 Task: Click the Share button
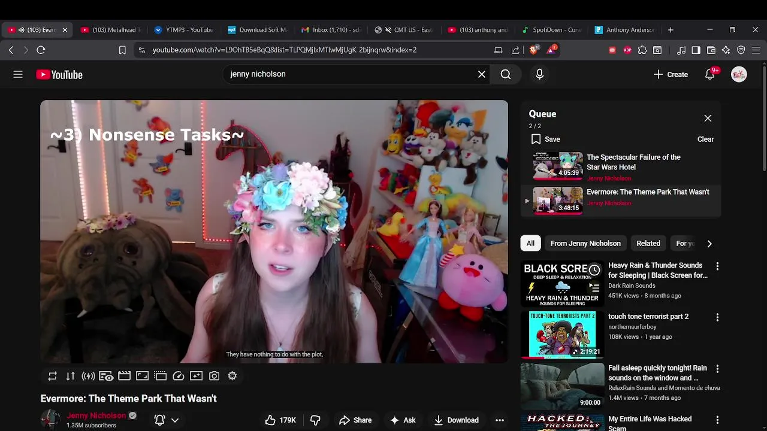click(355, 420)
